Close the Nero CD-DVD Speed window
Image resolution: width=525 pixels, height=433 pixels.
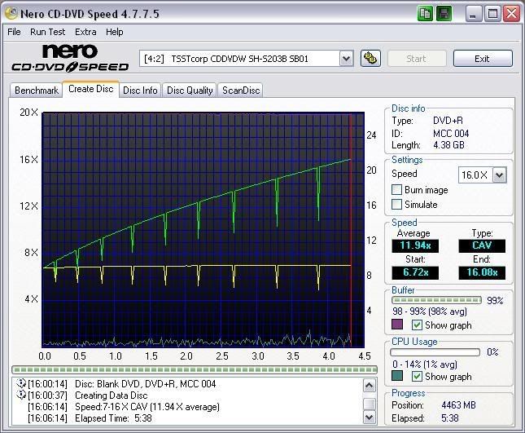pos(512,14)
